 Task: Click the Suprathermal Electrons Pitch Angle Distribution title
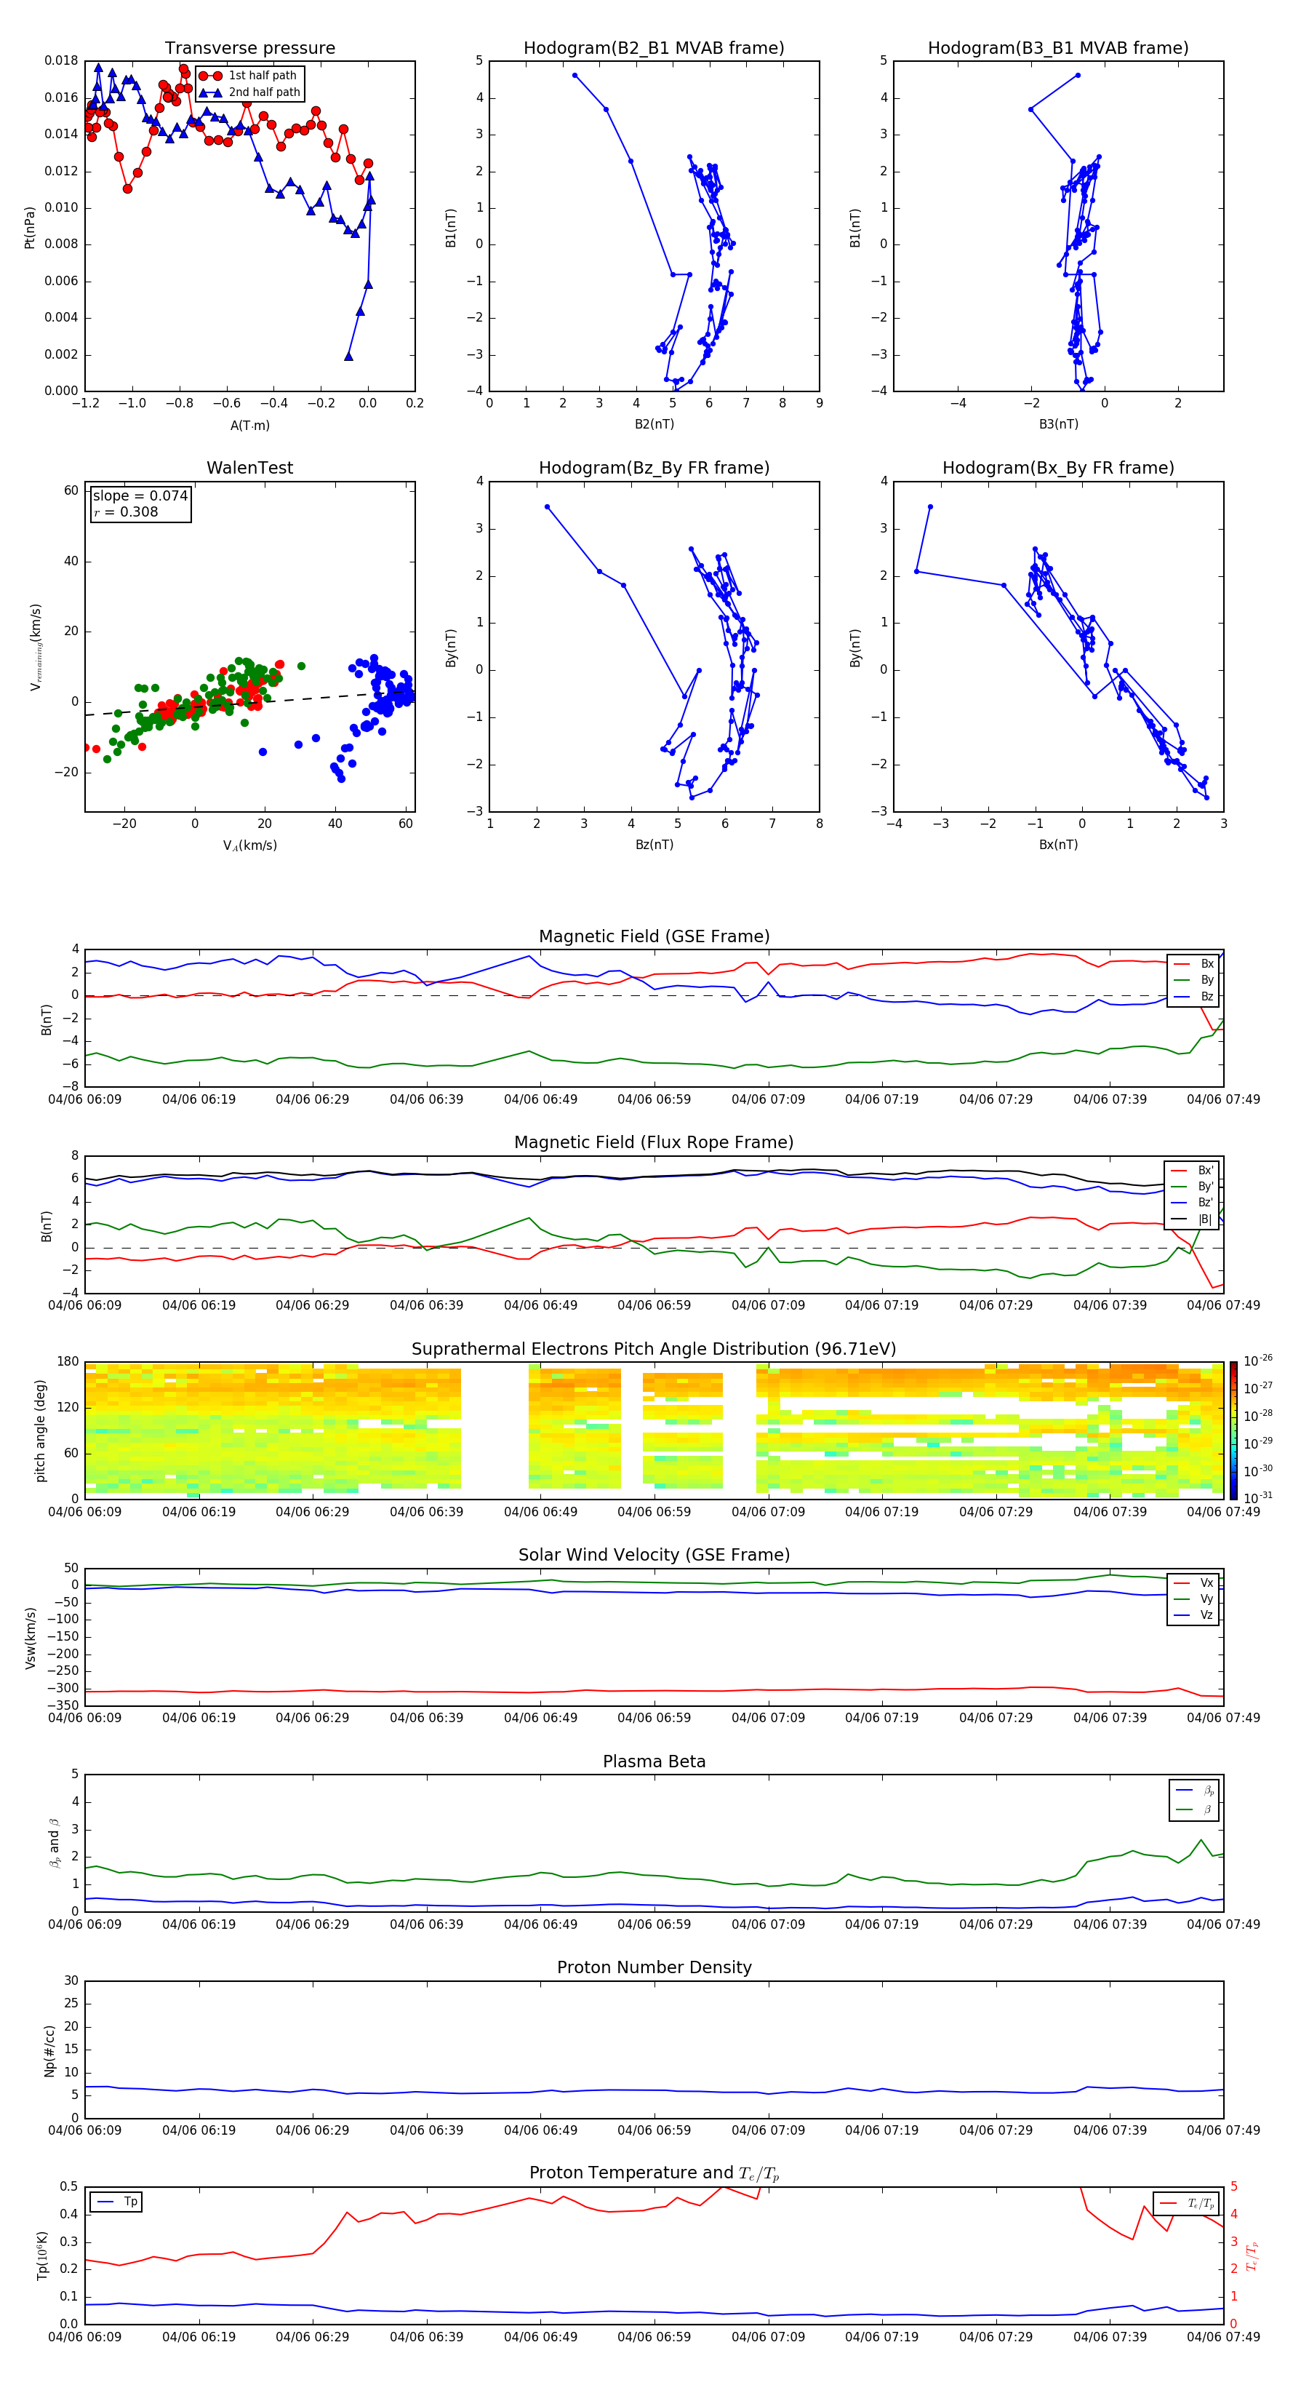click(654, 1350)
